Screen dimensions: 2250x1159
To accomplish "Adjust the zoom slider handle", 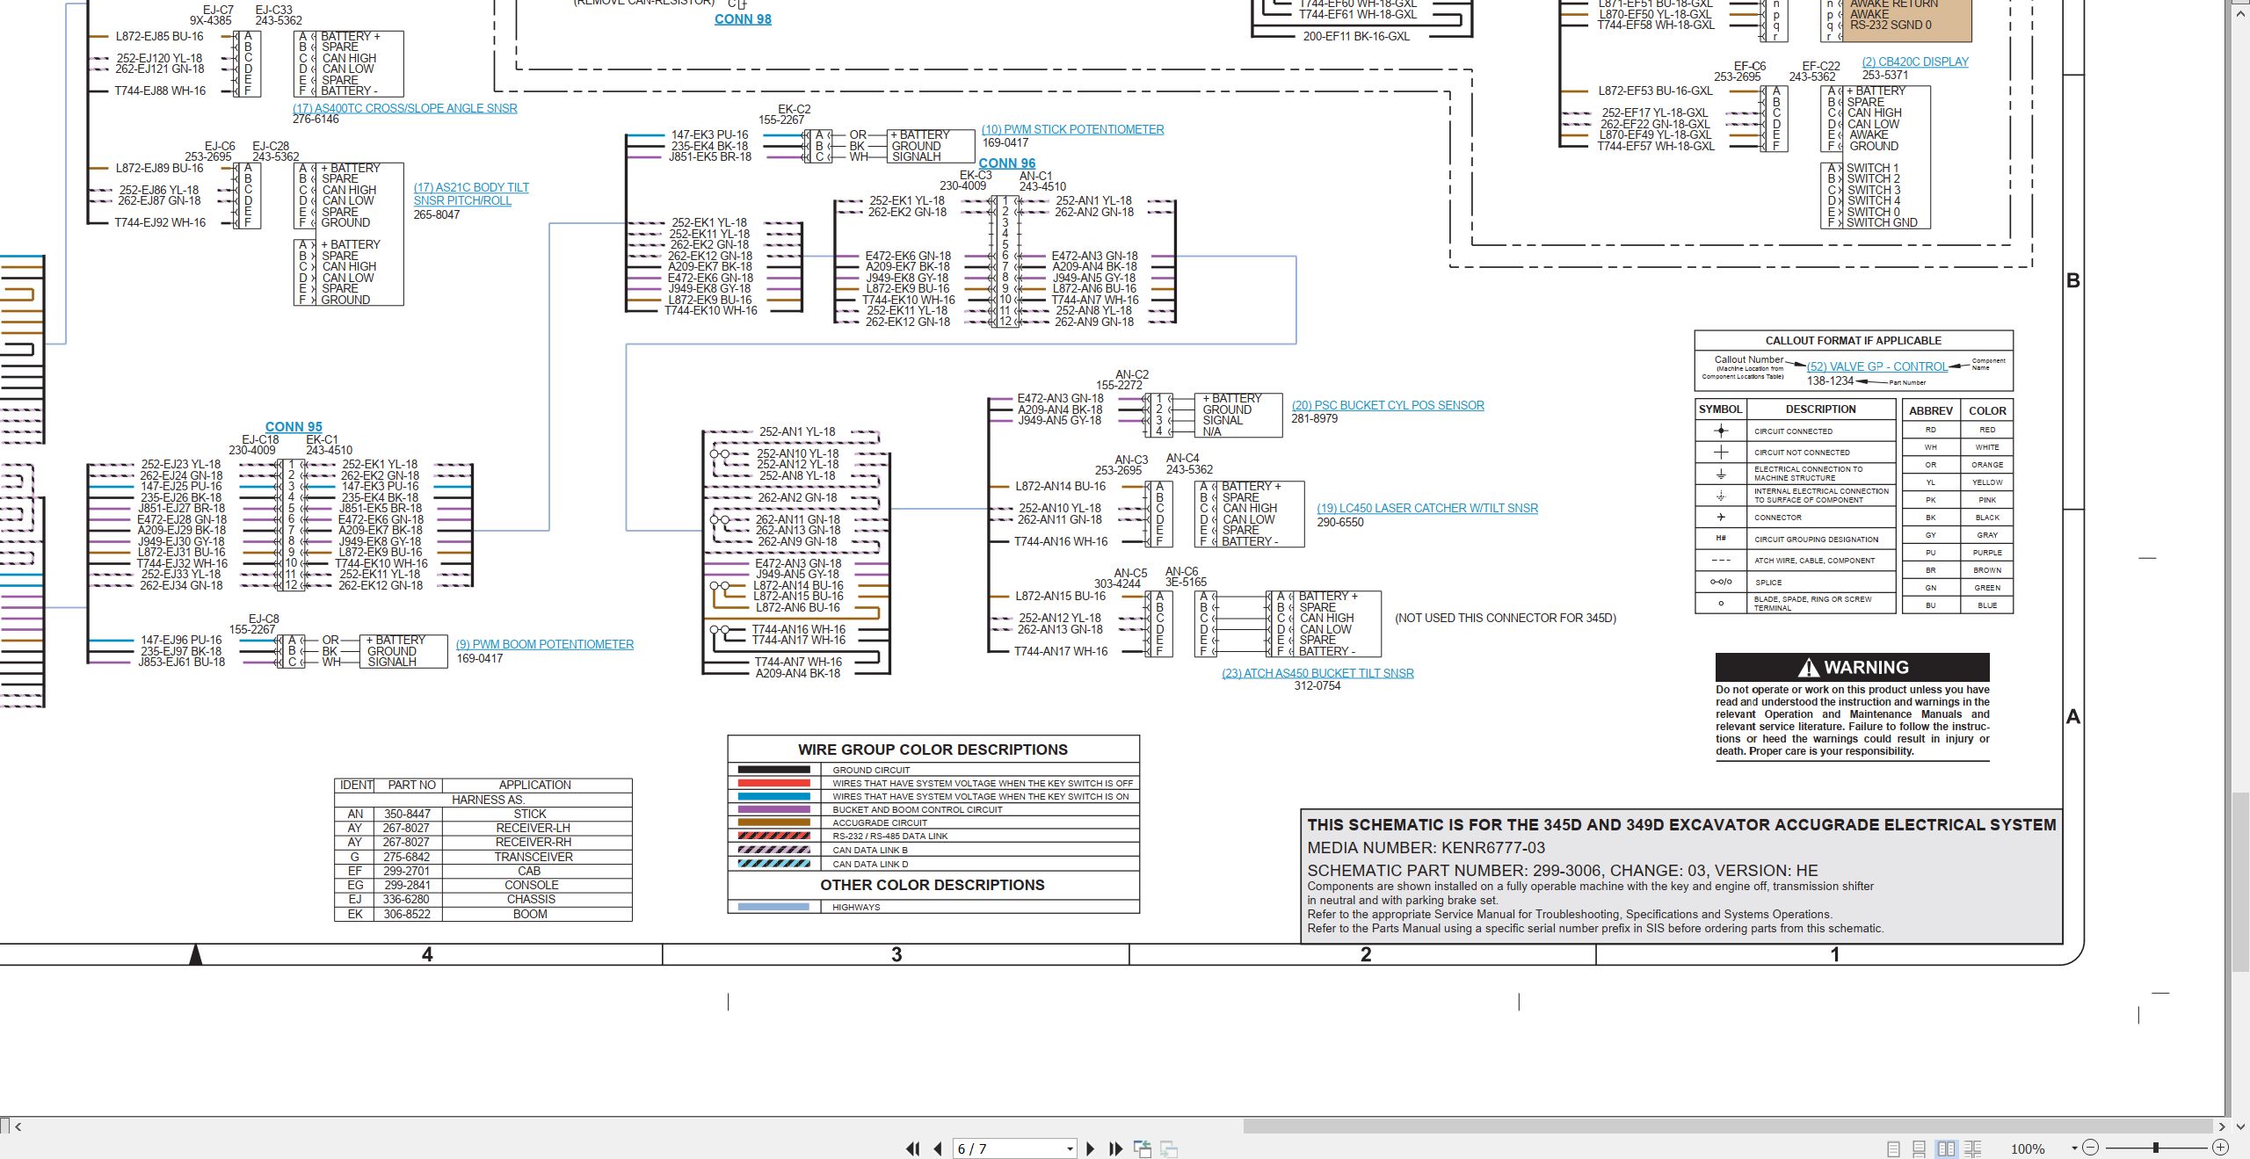I will (2155, 1148).
